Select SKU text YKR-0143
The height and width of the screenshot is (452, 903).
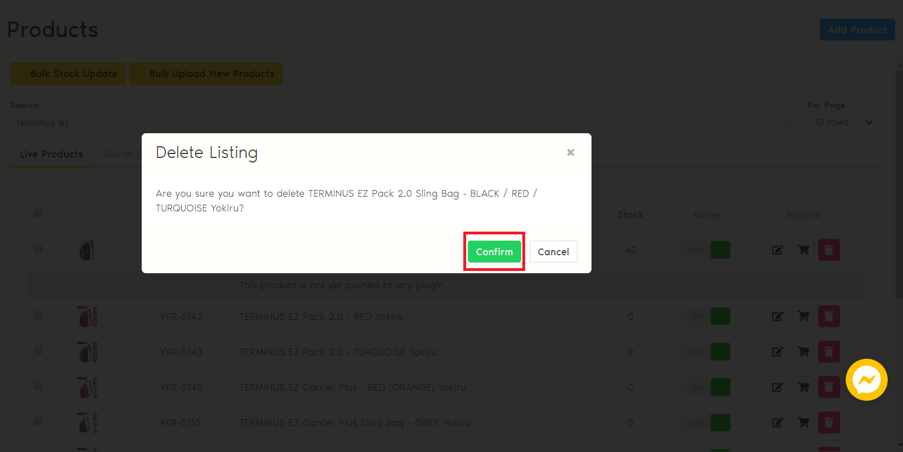click(181, 352)
